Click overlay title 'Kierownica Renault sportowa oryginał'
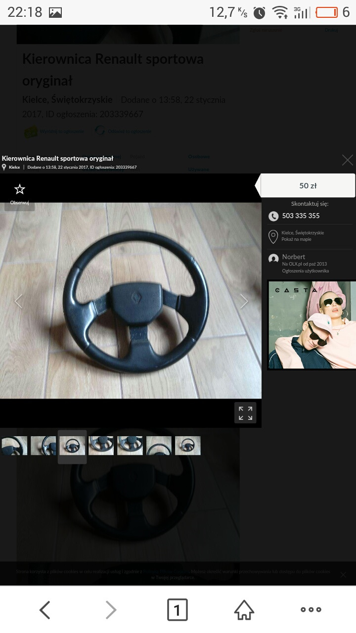Viewport: 356px width, 633px height. tap(57, 158)
